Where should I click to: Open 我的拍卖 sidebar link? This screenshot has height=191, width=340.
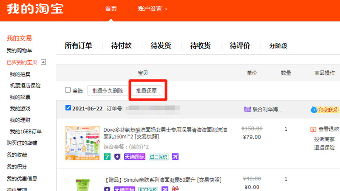tap(20, 74)
